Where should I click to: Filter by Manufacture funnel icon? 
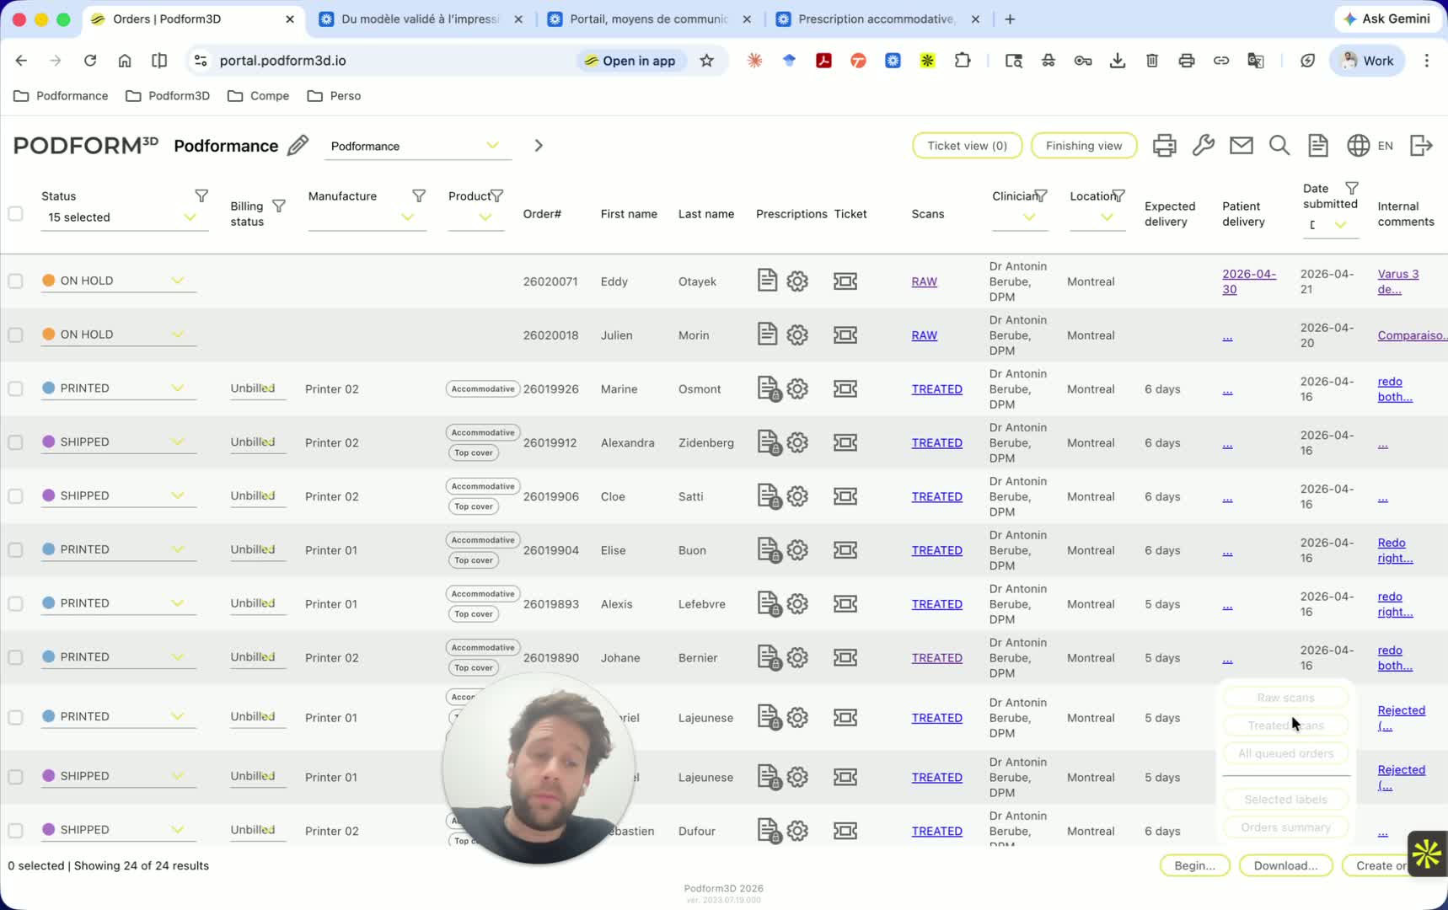[419, 195]
